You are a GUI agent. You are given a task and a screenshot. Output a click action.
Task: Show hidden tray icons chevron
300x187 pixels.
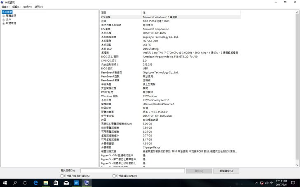coord(257,183)
